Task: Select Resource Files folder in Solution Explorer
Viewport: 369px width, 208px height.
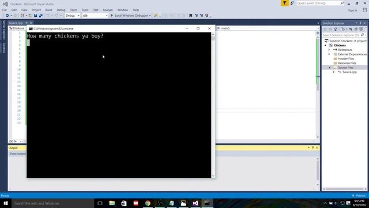Action: coord(347,63)
